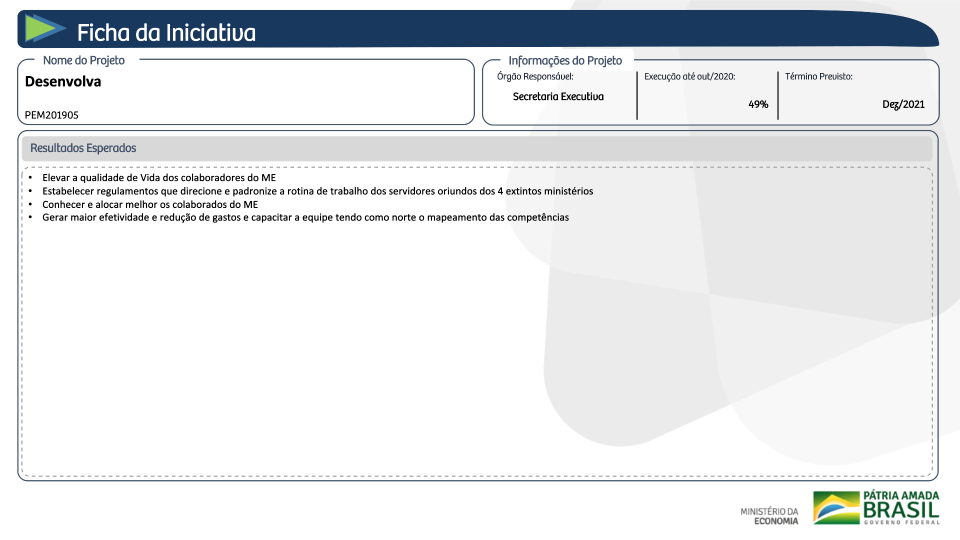
Task: Click the bullet Conhecer e alocar melhor
Action: click(x=150, y=204)
